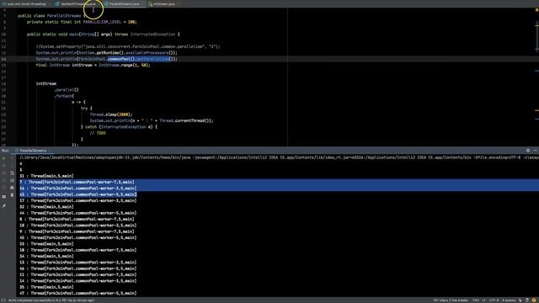Click console row starting '44 : Thread[ForkJoinPool'

77,213
